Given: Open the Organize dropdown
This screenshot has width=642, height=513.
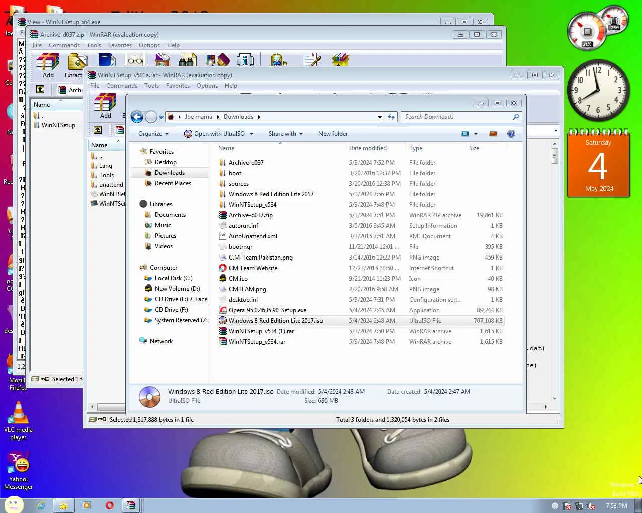Looking at the screenshot, I should (153, 134).
